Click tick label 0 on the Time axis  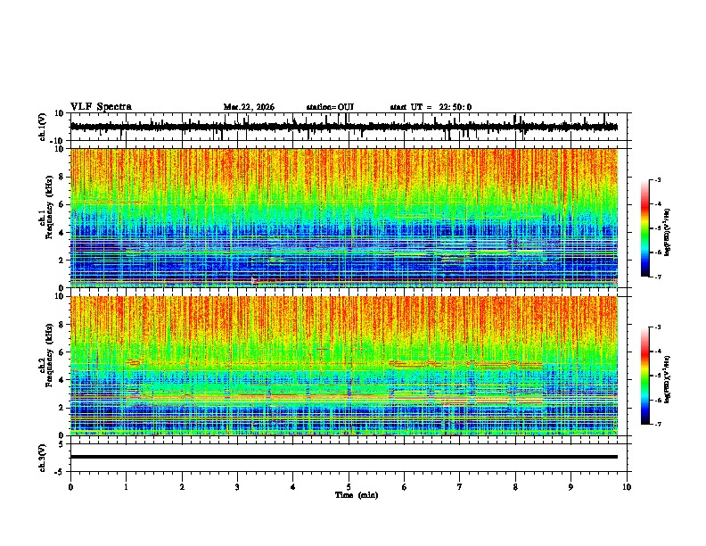tap(70, 487)
